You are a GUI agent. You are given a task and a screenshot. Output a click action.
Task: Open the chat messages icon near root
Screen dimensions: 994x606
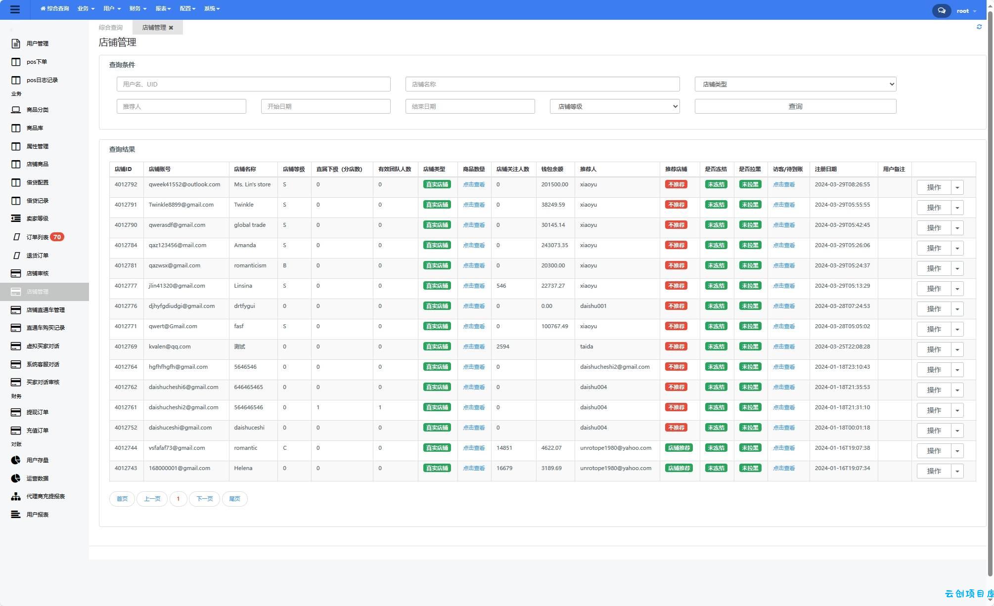click(x=942, y=10)
